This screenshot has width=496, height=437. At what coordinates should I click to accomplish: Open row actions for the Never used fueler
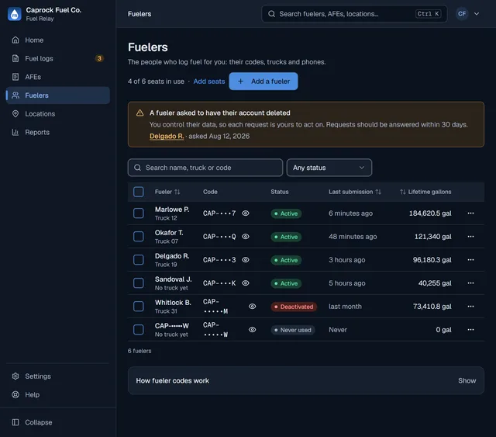(470, 330)
